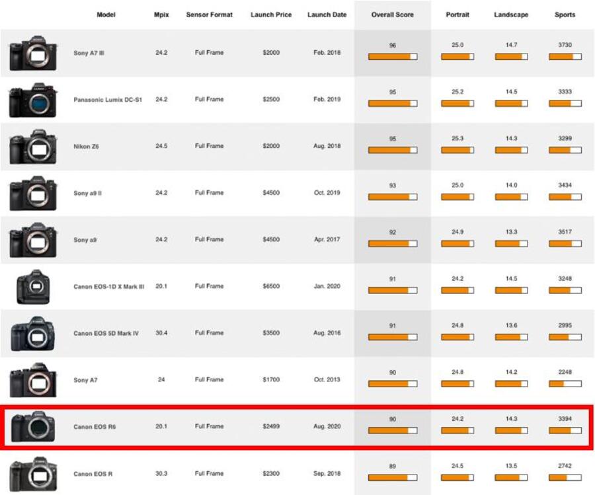This screenshot has width=595, height=495.
Task: Click the Sensor Format column header
Action: click(x=209, y=15)
